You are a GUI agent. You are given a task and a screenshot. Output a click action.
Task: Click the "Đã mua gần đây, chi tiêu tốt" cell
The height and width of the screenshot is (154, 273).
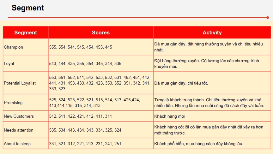(181, 83)
